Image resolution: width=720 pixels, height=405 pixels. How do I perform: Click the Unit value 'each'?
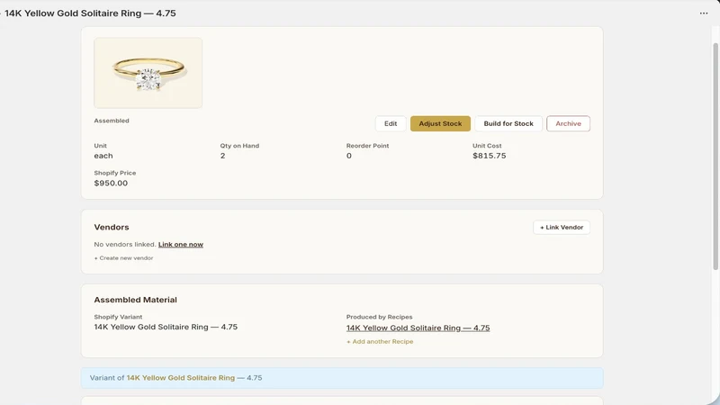click(103, 156)
